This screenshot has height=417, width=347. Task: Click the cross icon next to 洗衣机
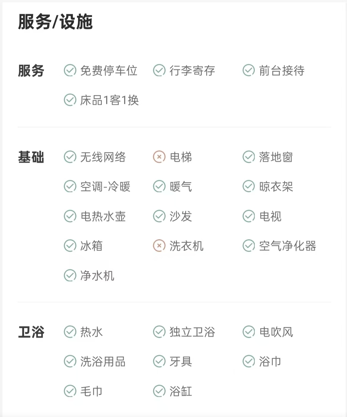[159, 246]
